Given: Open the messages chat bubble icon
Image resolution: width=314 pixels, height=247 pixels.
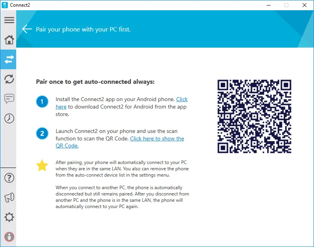Looking at the screenshot, I should click(x=9, y=99).
